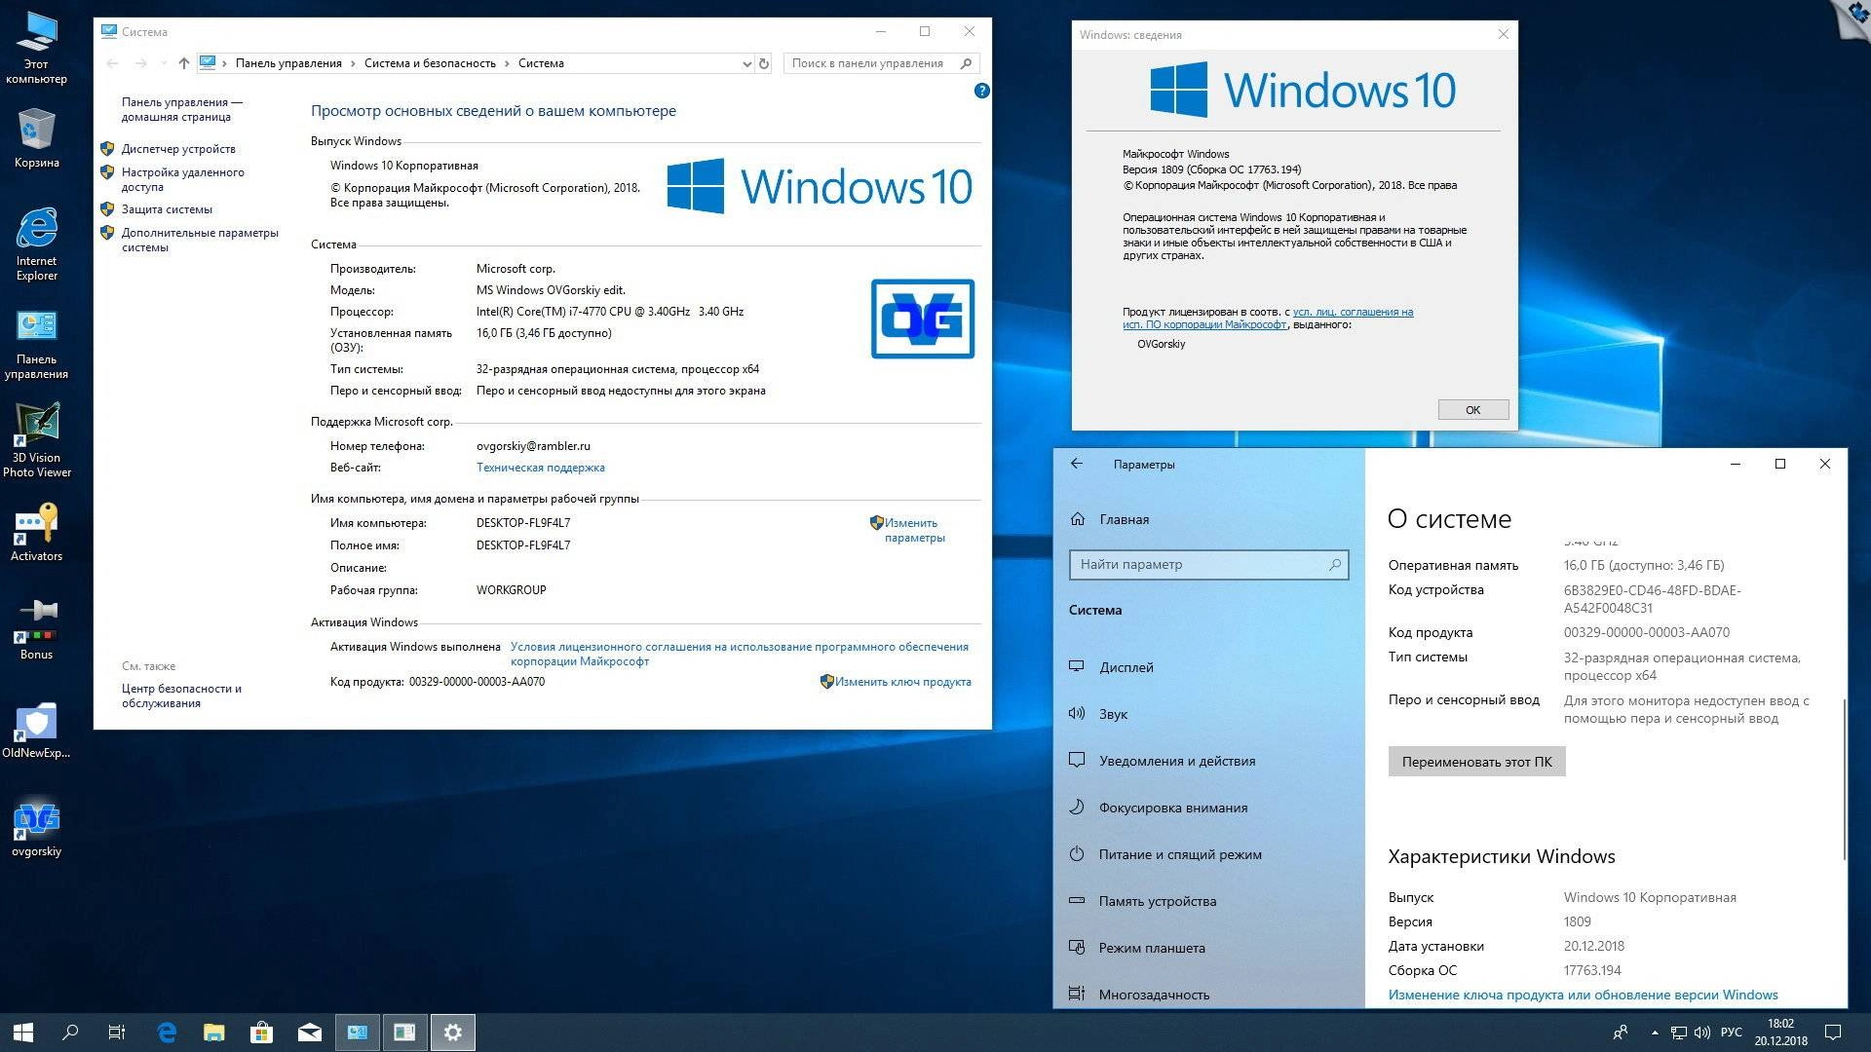
Task: Expand the address bar dropdown in System window
Action: pos(746,62)
